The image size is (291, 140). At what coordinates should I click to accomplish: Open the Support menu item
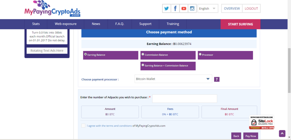point(145,24)
